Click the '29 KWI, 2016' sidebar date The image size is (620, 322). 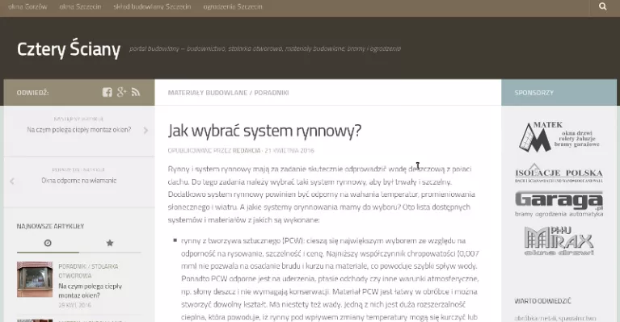[x=74, y=305]
